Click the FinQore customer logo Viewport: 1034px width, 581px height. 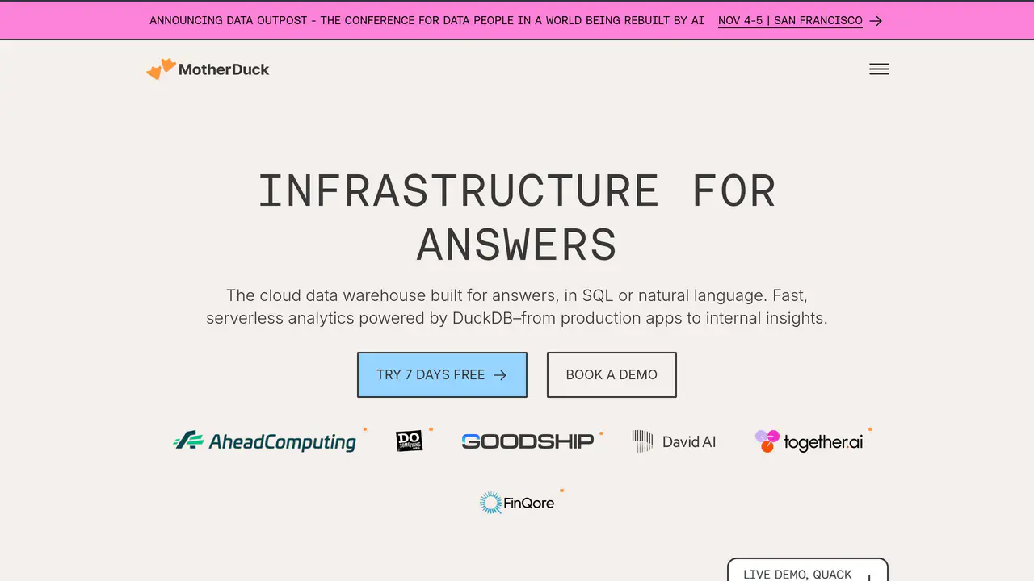tap(517, 503)
